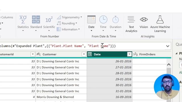
Task: Open the Standard operations icon
Action: point(36,20)
